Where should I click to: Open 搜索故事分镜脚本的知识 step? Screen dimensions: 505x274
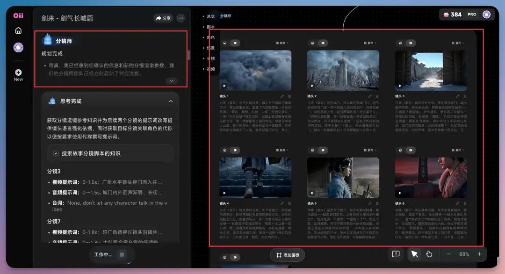pos(110,153)
